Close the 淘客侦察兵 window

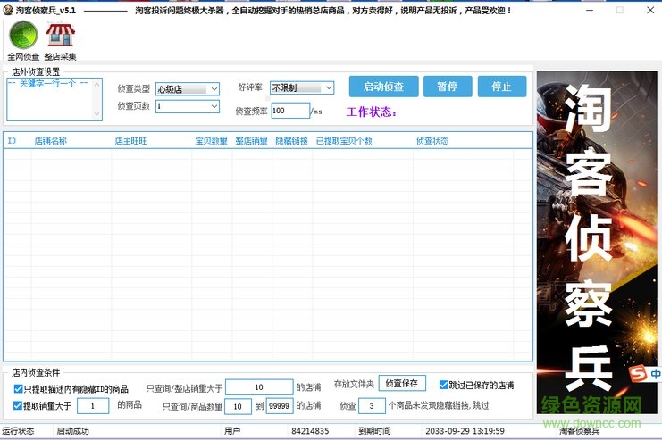click(x=650, y=10)
